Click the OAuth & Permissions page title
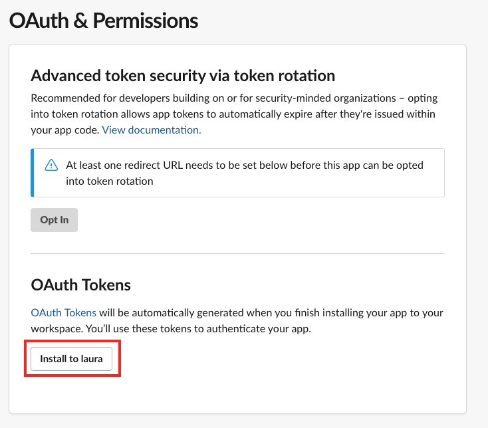 click(x=104, y=21)
